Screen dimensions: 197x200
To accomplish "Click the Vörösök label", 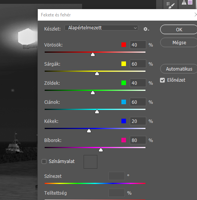I will tap(53, 45).
